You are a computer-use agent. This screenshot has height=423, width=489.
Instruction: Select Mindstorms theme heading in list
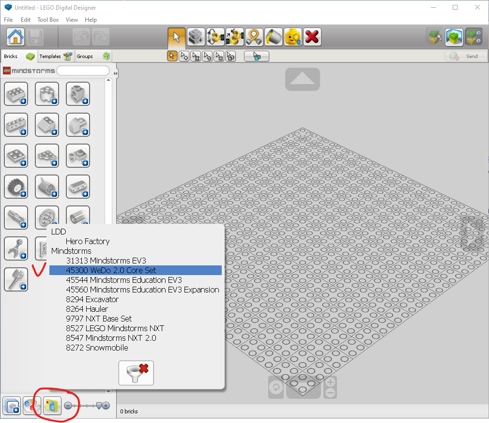point(71,251)
